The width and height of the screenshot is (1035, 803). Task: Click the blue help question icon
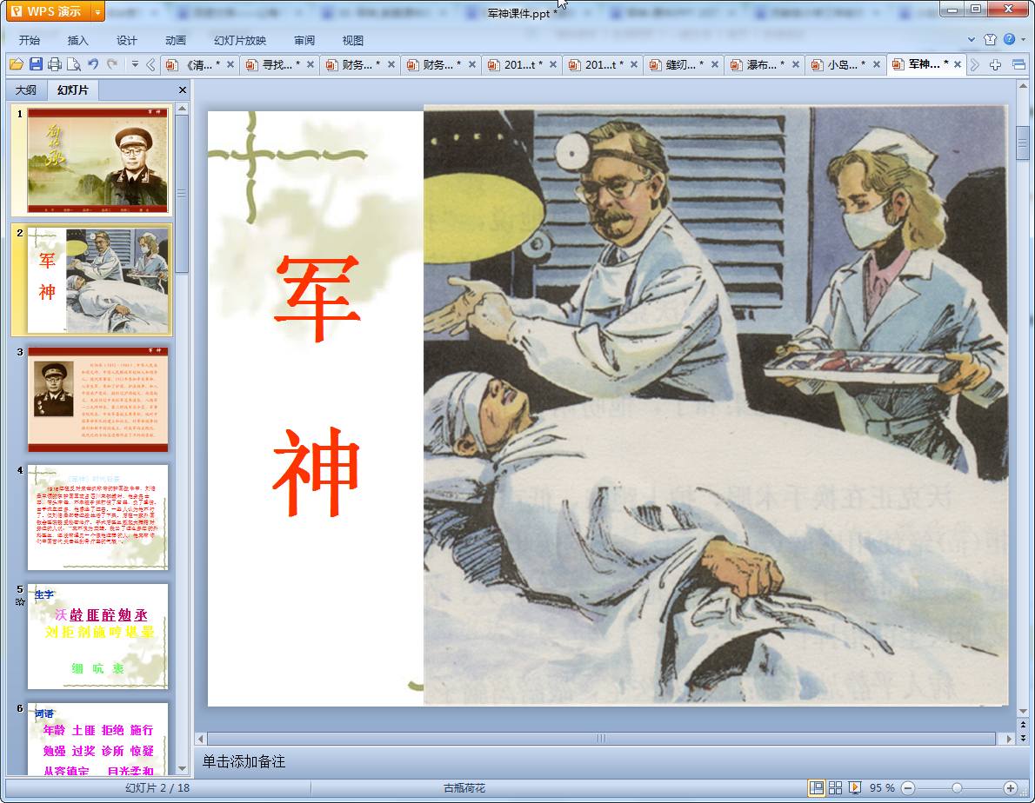(x=1009, y=40)
